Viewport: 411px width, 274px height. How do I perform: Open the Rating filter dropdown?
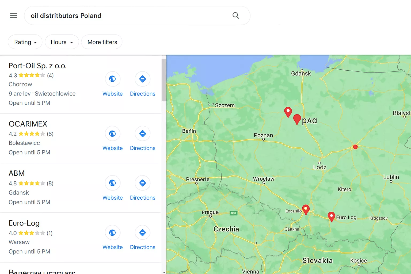tap(25, 42)
